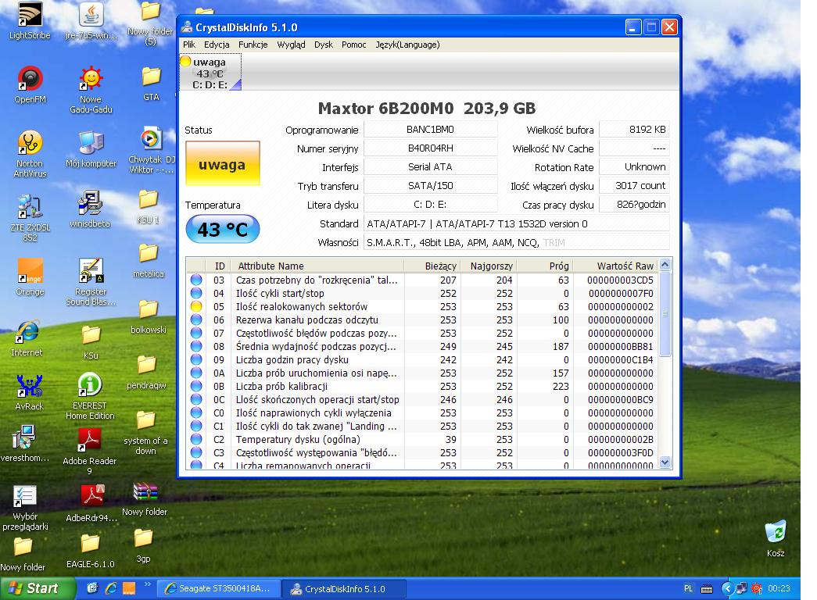Open the Funkcje menu
The image size is (817, 600).
point(253,45)
